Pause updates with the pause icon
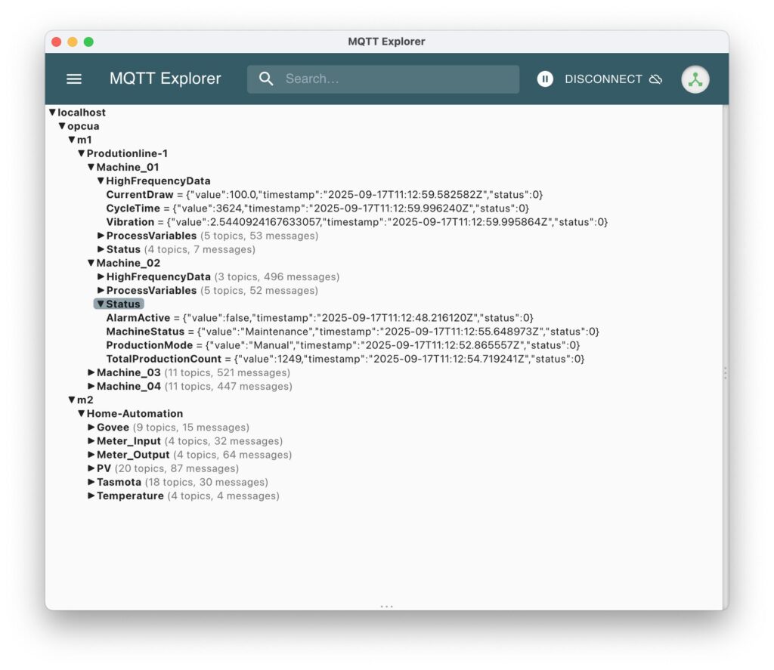 (545, 79)
